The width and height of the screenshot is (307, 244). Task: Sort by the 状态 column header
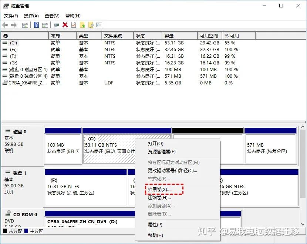click(148, 36)
